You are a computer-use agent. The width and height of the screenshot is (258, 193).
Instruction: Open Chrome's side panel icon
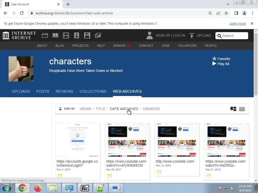[236, 13]
